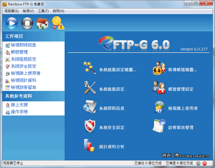Launch 系統組態設定精靈... wizard label
This screenshot has width=215, height=168.
point(118,70)
